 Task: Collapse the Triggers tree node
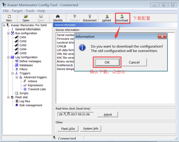pyautogui.click(x=13, y=73)
